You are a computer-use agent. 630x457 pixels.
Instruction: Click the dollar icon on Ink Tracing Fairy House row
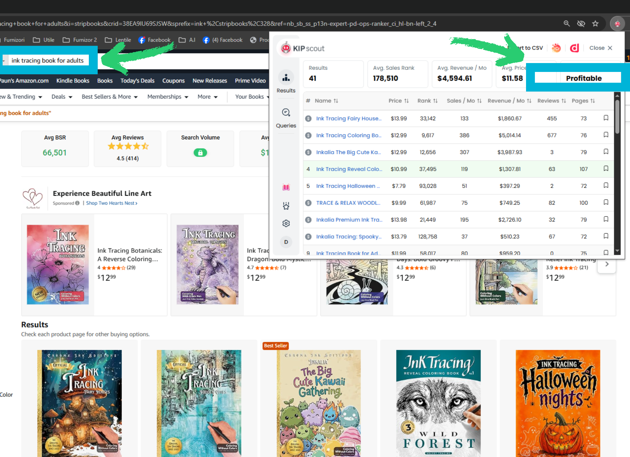point(308,118)
